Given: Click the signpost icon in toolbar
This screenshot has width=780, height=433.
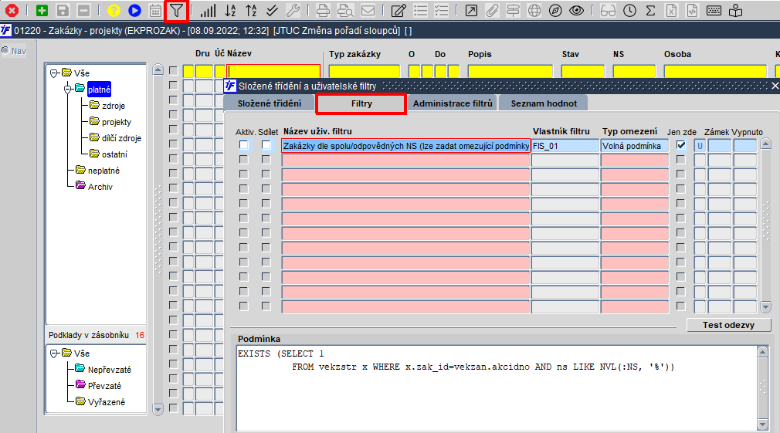Looking at the screenshot, I should pyautogui.click(x=513, y=11).
